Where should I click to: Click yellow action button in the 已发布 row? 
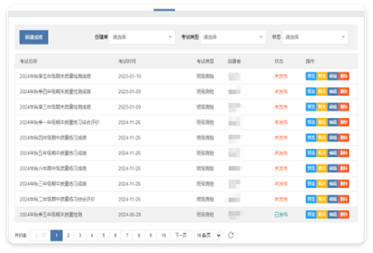click(x=322, y=215)
